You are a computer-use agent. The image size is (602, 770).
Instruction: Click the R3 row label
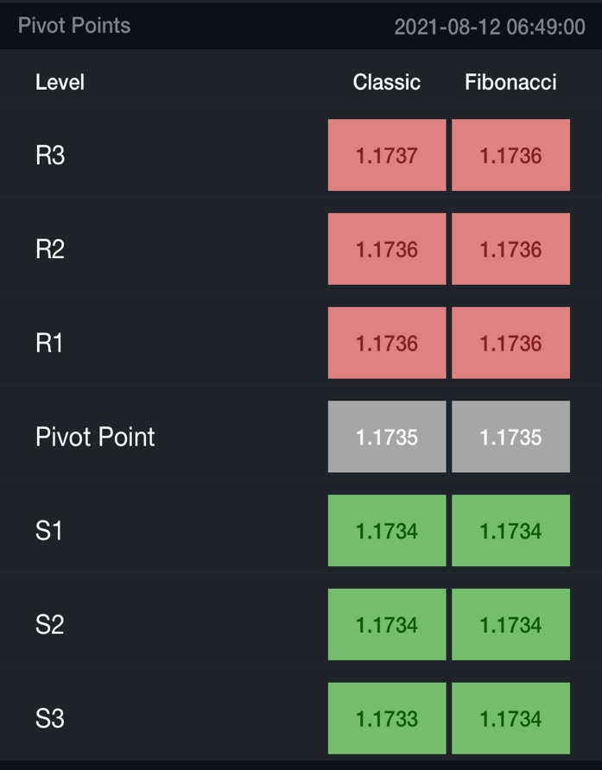click(50, 156)
